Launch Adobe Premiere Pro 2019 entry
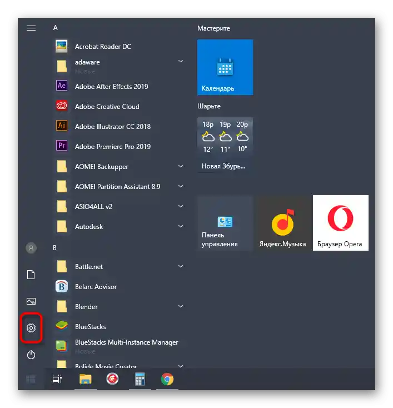This screenshot has height=408, width=393. click(113, 147)
